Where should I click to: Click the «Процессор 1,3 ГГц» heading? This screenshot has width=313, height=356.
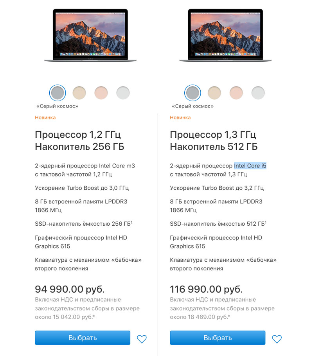[x=213, y=135]
